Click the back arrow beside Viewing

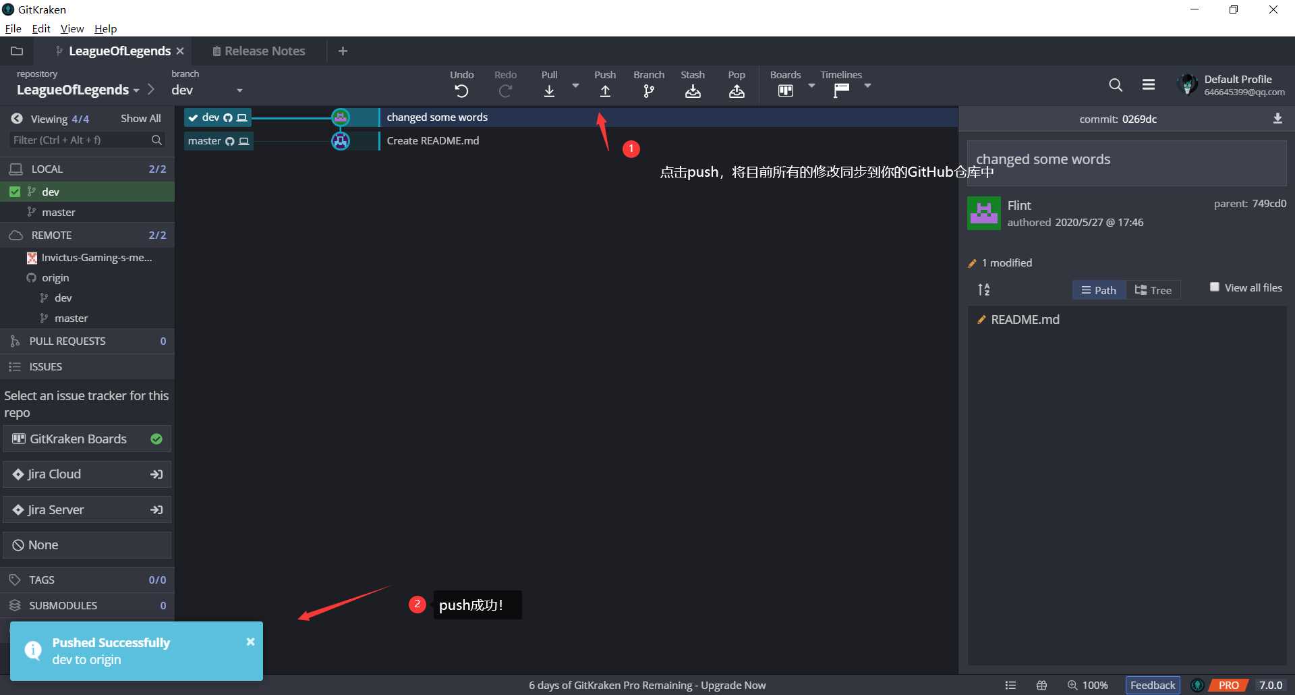click(17, 119)
